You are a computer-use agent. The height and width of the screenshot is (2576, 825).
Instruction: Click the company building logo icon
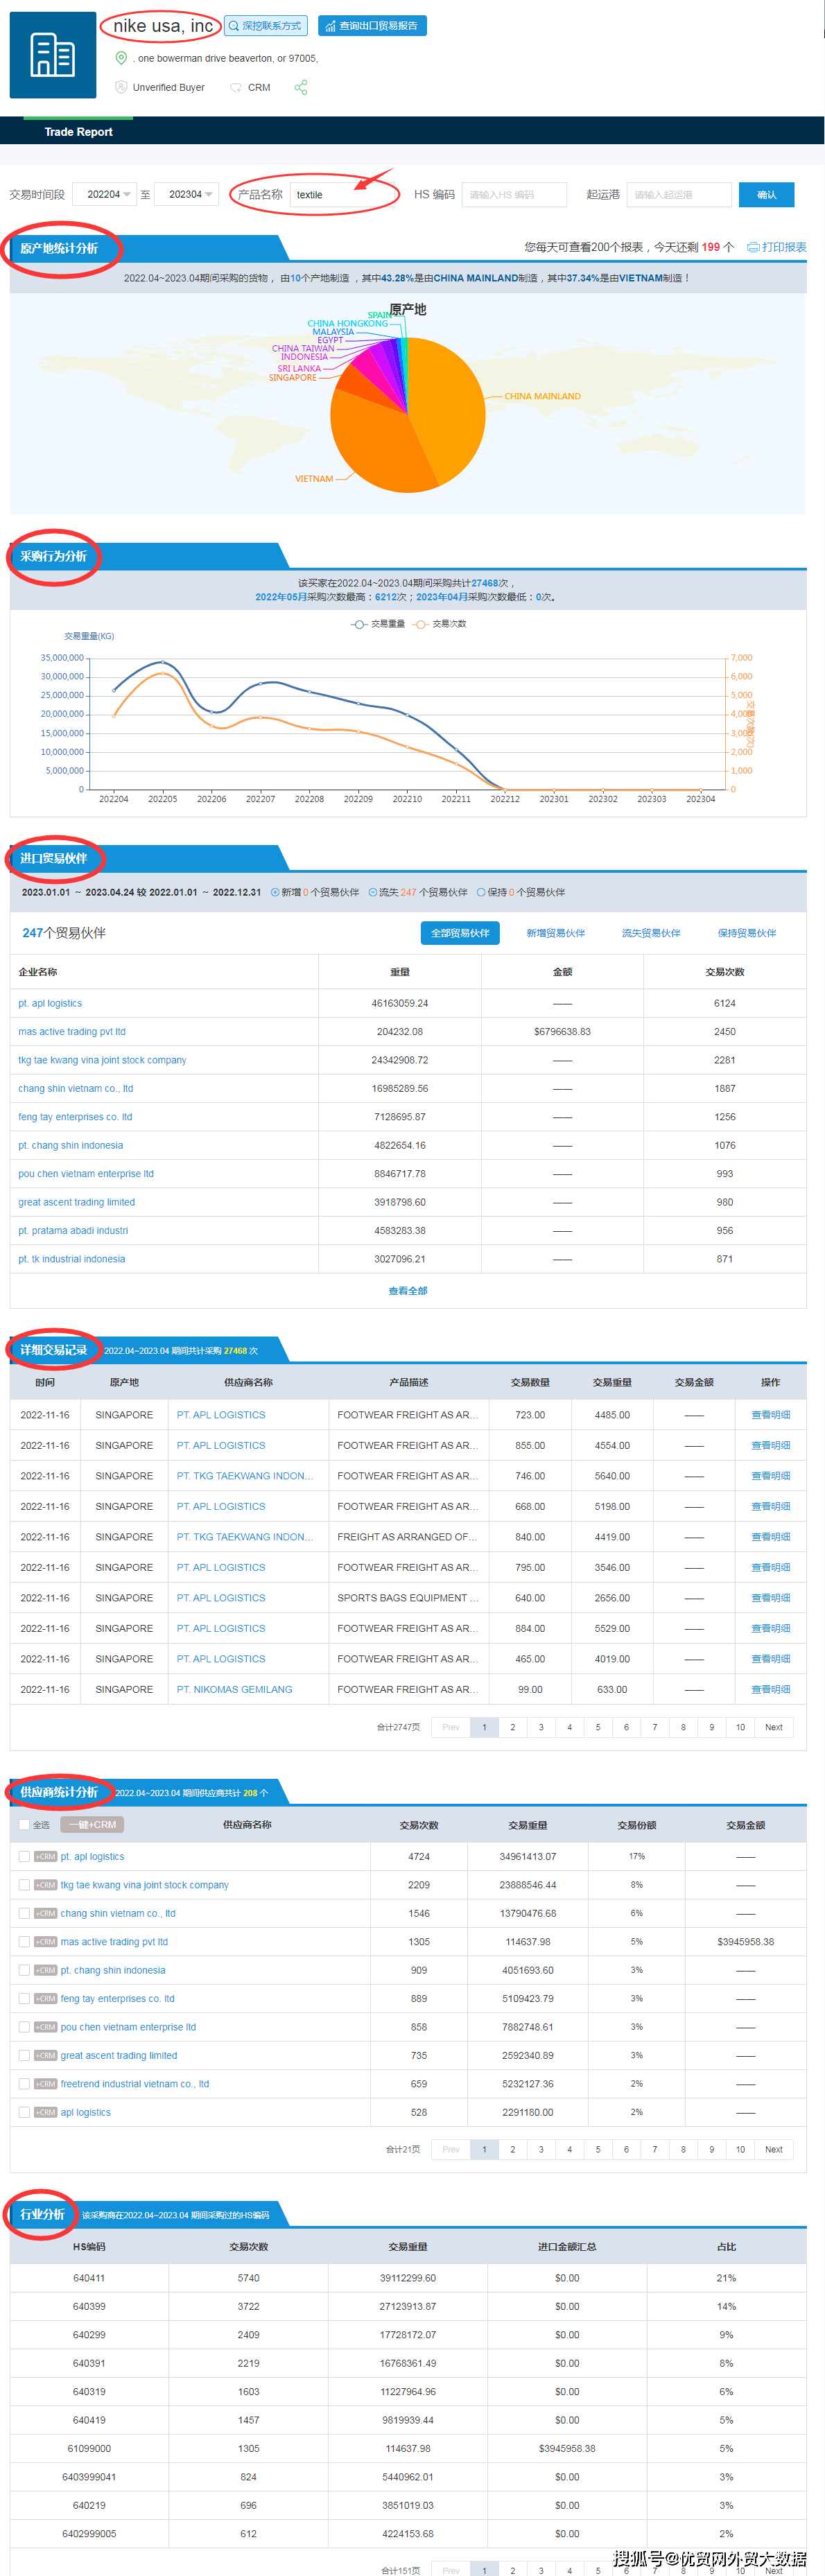click(x=52, y=55)
